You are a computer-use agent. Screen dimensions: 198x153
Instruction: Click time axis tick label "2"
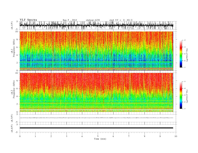pos(51,136)
